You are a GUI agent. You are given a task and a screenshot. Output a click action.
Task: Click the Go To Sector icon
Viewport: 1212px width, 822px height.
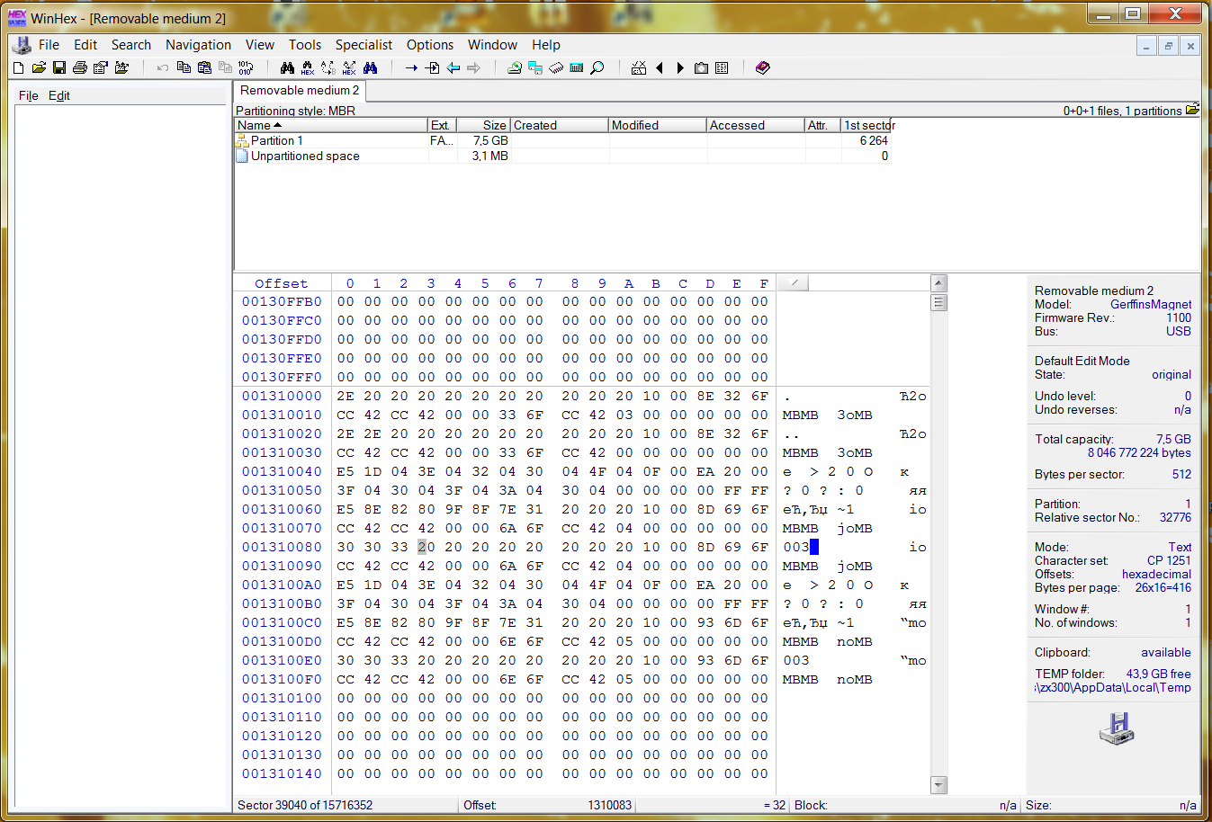pyautogui.click(x=432, y=67)
